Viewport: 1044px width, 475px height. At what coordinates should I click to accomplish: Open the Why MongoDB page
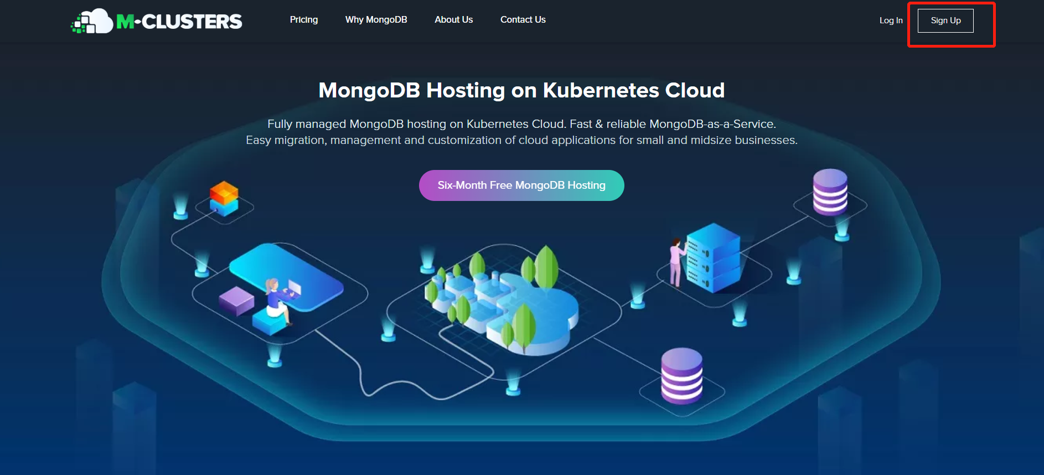tap(376, 20)
